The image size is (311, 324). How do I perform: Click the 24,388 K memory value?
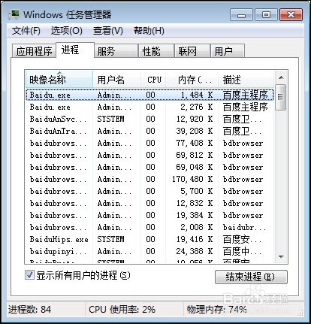(x=195, y=251)
